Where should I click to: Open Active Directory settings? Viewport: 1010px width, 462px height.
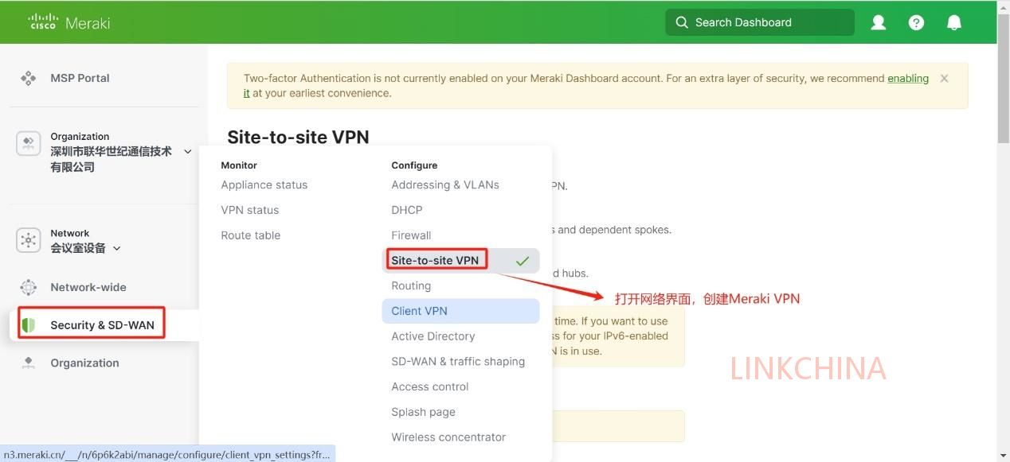[433, 336]
